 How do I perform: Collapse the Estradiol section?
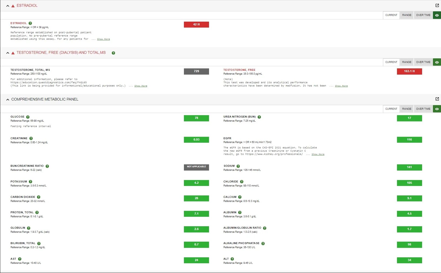[8, 6]
